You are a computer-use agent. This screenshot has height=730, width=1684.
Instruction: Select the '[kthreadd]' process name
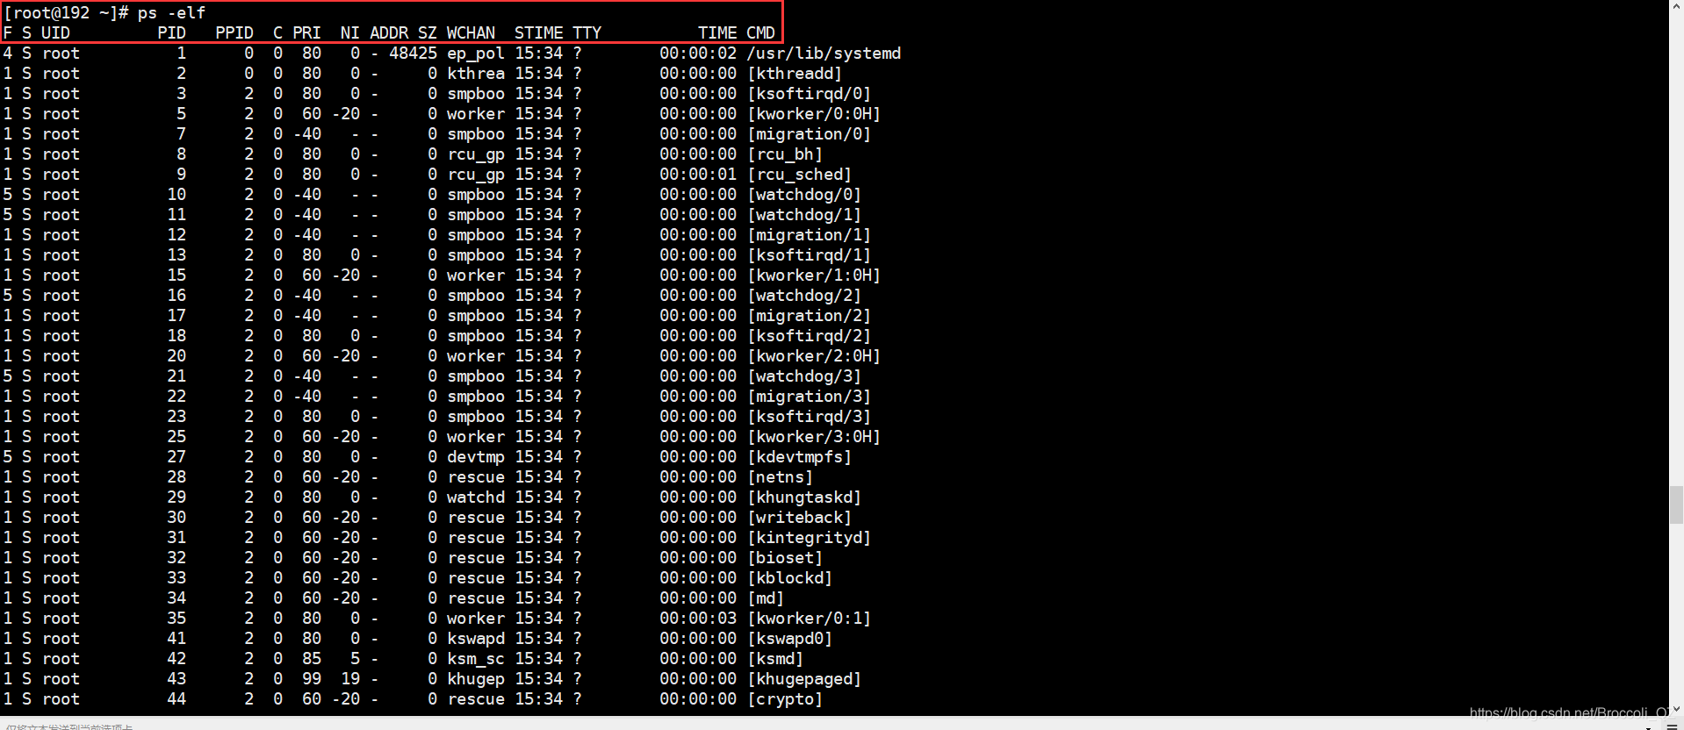795,74
